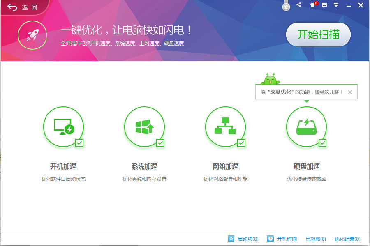Click the 系统加速 title text

(x=144, y=167)
